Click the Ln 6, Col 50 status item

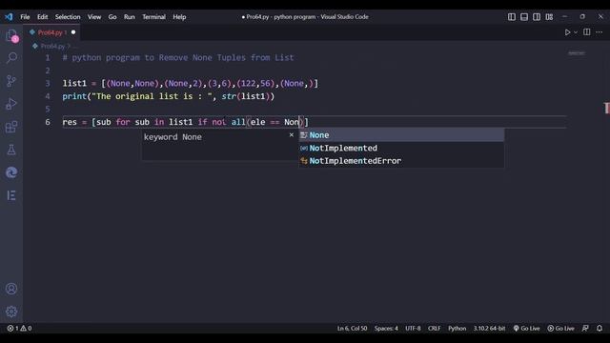352,328
